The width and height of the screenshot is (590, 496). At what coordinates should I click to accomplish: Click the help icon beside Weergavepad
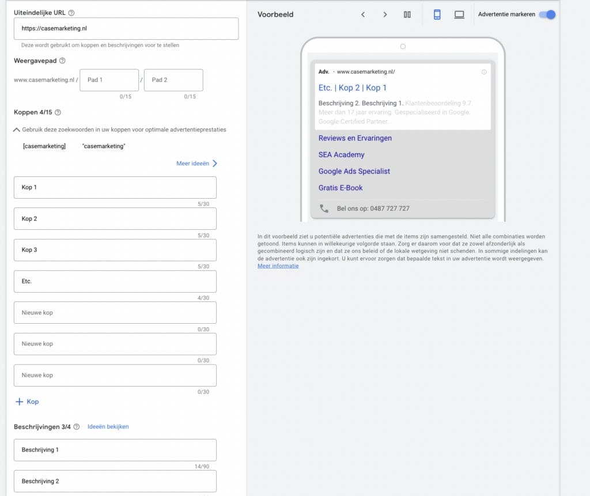pos(62,60)
